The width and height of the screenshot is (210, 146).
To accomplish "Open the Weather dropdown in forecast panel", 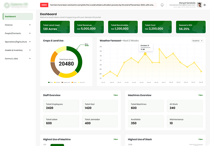I will tap(197, 41).
